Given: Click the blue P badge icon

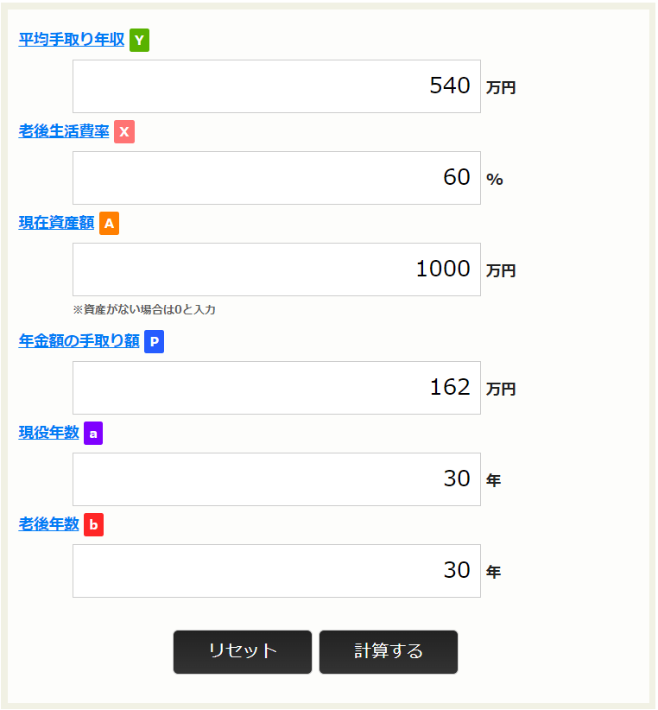Looking at the screenshot, I should click(154, 341).
